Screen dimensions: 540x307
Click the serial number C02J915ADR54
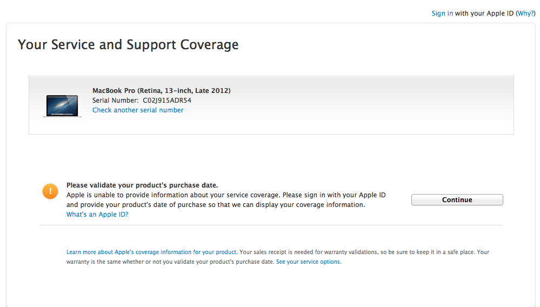pyautogui.click(x=167, y=101)
